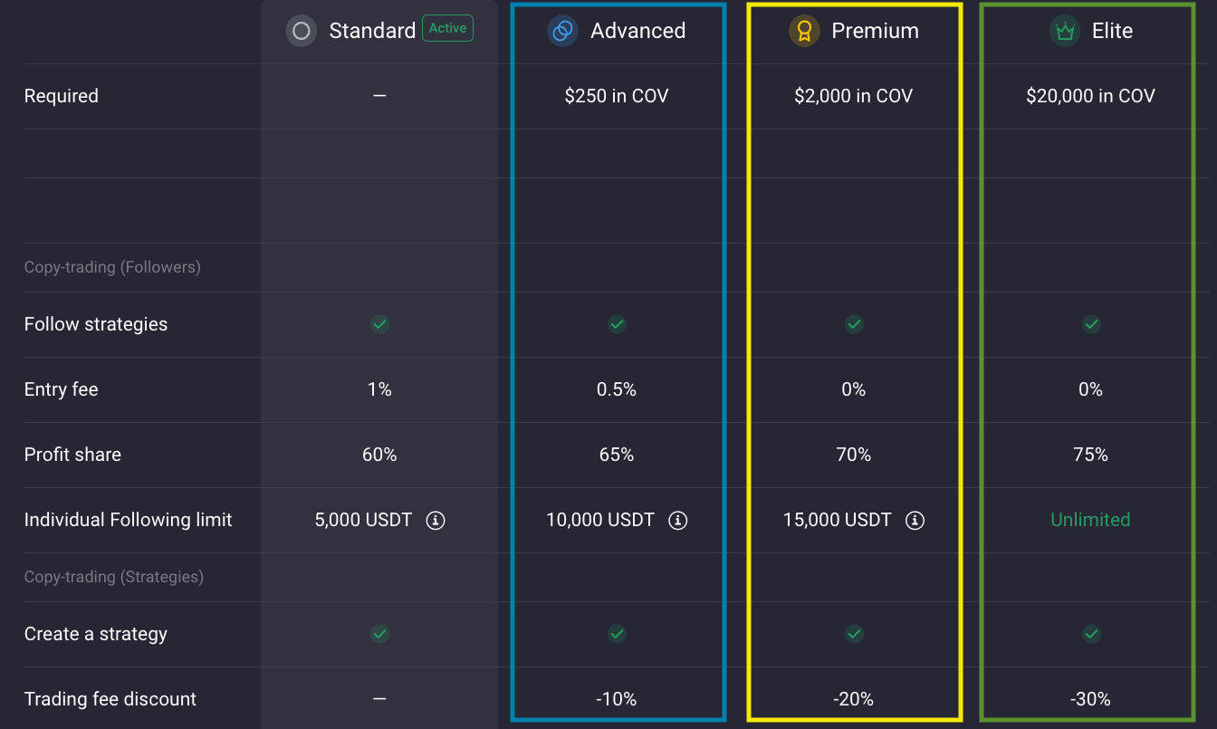1217x729 pixels.
Task: Select the Advanced plan heading
Action: pos(637,32)
